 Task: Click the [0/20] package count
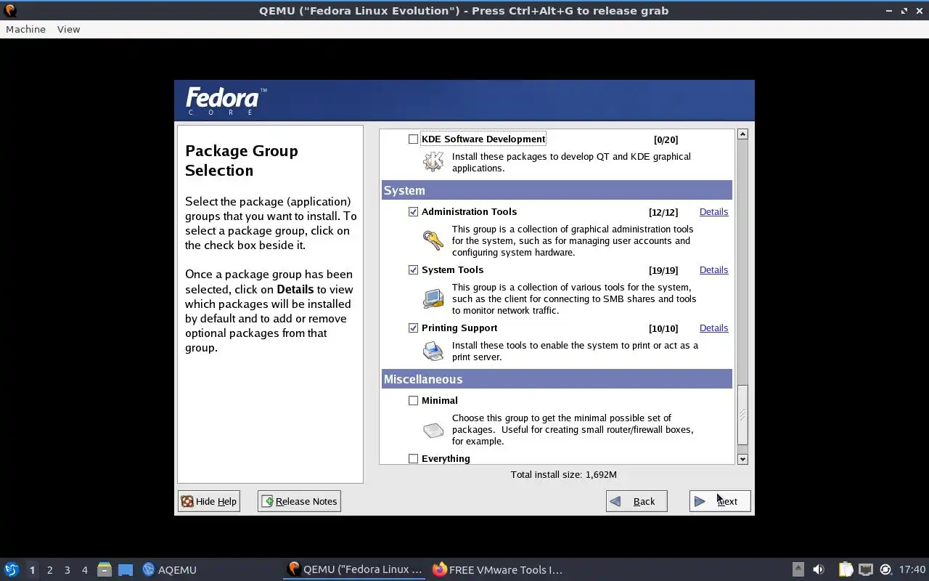pyautogui.click(x=666, y=139)
